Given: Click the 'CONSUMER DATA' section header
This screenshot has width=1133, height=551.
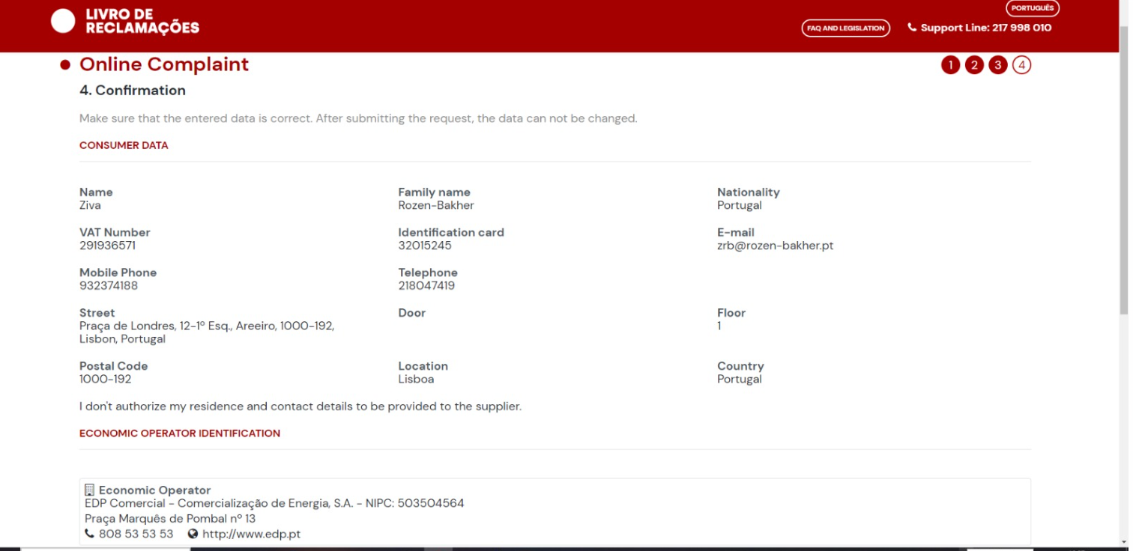Looking at the screenshot, I should tap(124, 145).
